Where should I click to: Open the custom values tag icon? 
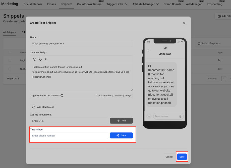(x=40, y=59)
